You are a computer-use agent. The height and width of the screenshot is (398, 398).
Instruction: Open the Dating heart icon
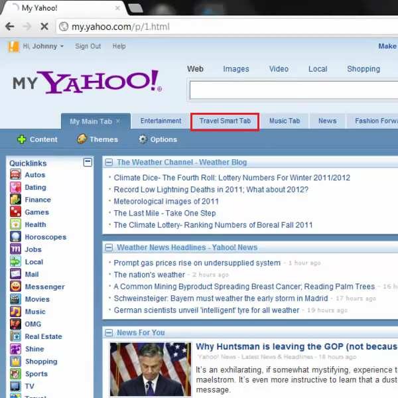[x=15, y=187]
